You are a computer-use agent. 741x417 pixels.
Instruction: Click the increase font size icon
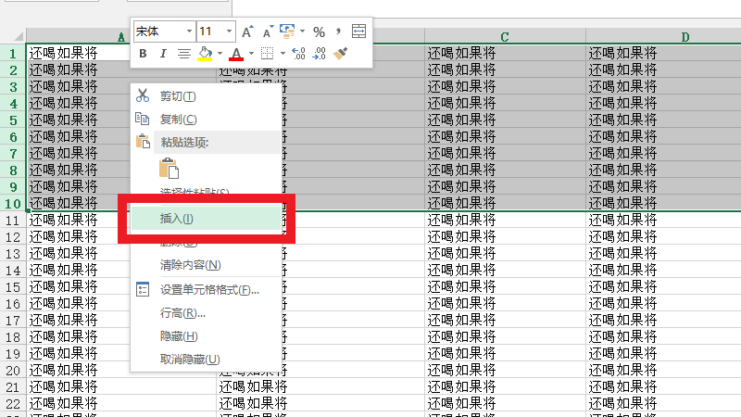247,32
